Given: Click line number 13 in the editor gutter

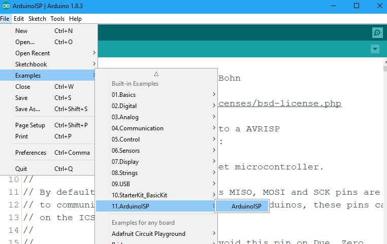Looking at the screenshot, I should coord(14,218).
